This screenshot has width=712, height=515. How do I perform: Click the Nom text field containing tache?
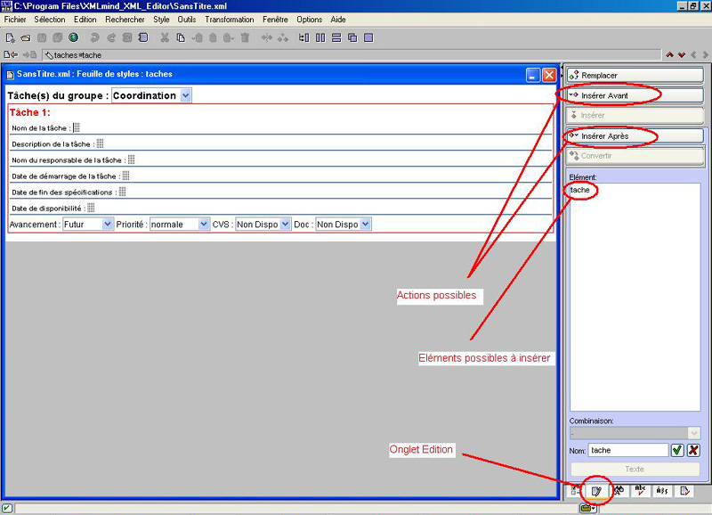[627, 450]
